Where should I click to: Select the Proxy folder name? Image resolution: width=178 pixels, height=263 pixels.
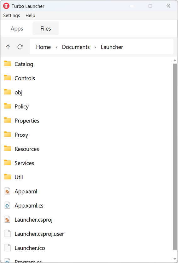(21, 135)
